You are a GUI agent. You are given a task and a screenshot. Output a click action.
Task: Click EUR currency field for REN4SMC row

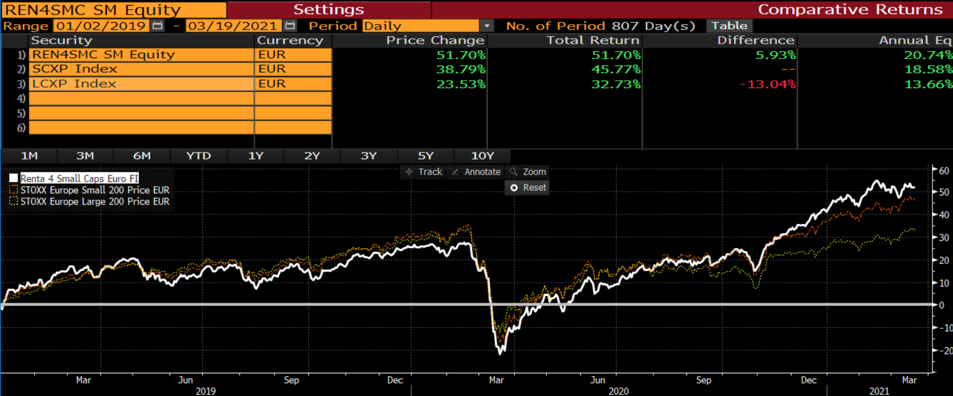(293, 55)
